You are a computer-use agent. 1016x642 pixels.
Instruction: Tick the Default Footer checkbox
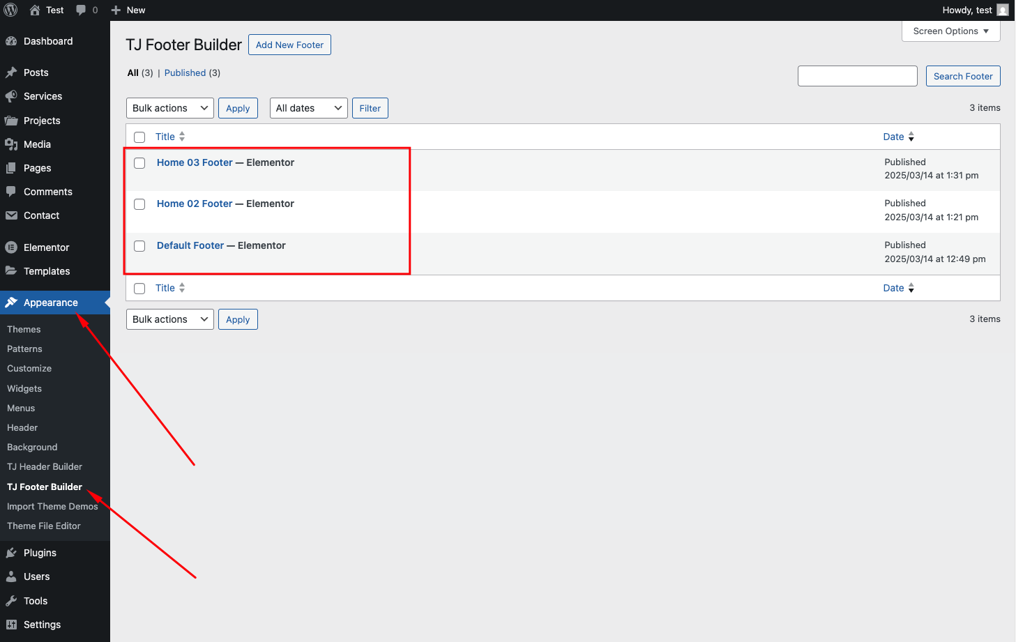pyautogui.click(x=139, y=246)
